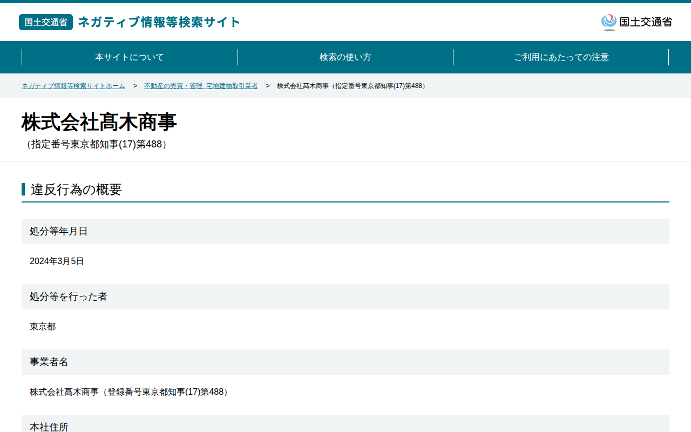Open the 本サイトについて menu item
691x432 pixels.
pyautogui.click(x=130, y=57)
